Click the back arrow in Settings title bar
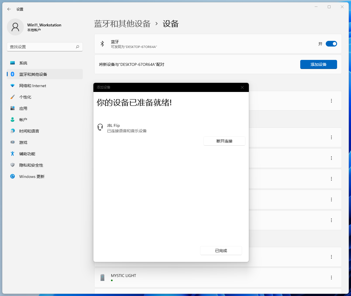Image resolution: width=351 pixels, height=296 pixels. click(x=9, y=9)
